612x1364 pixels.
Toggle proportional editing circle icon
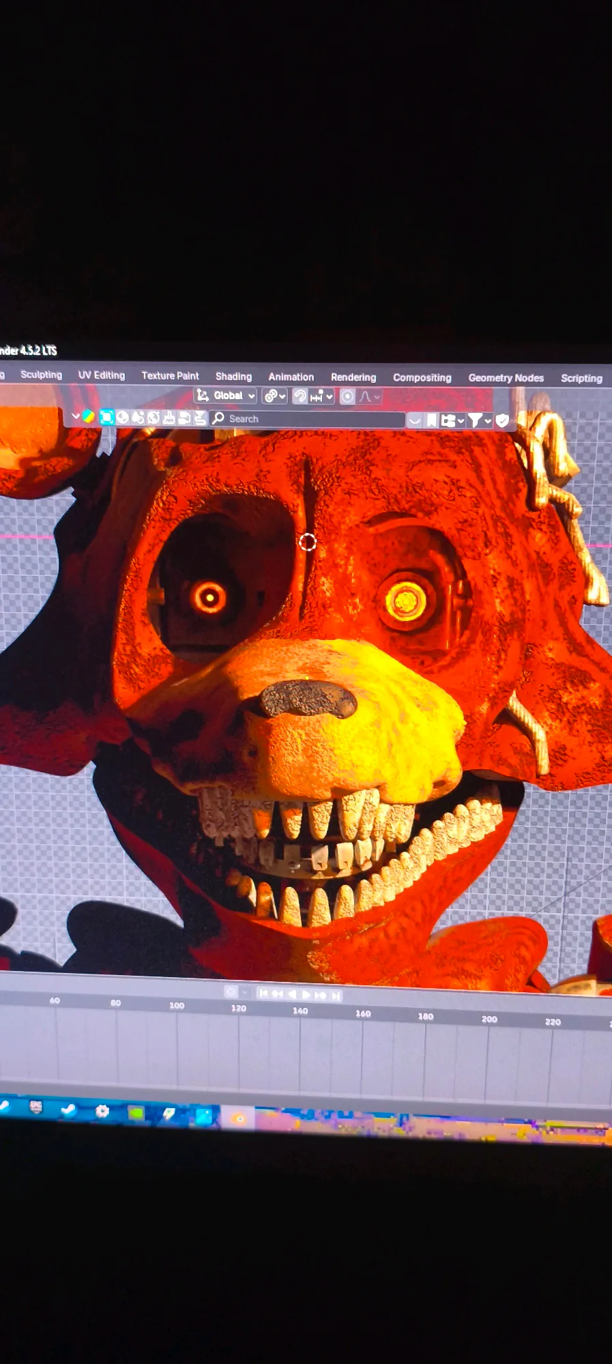pos(347,396)
